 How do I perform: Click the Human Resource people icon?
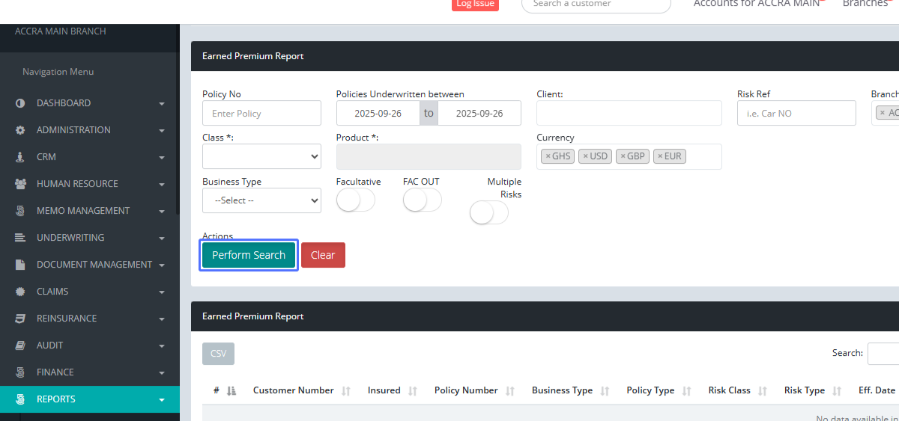(20, 184)
